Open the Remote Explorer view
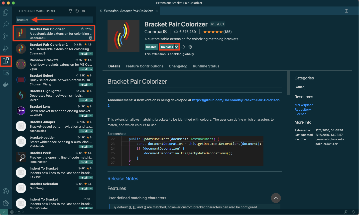 pos(6,73)
